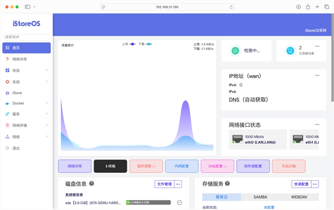Screen dimensions: 334x210
Task: Click the iStoreOS logo
Action: point(26,24)
